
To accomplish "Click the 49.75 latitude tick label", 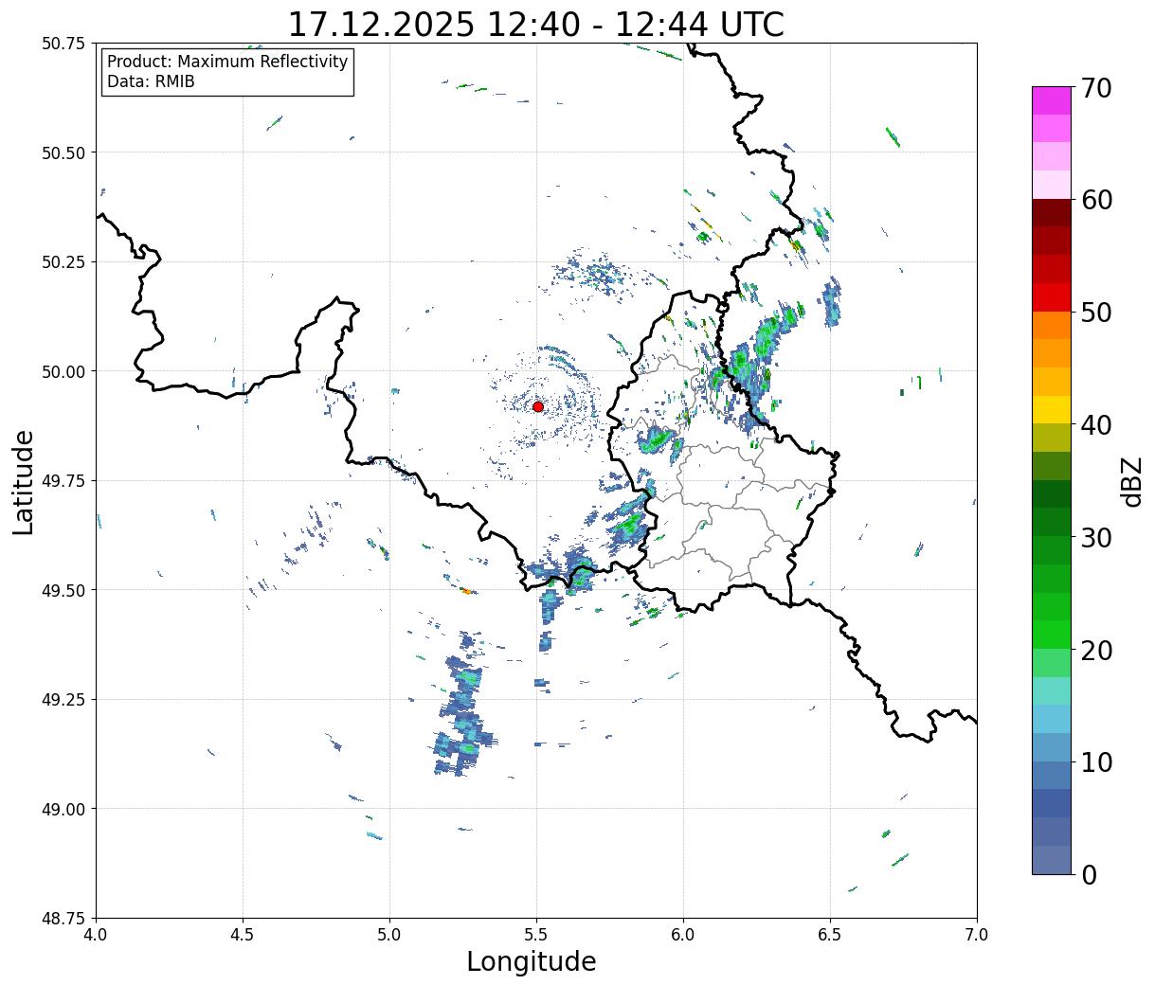I will tap(63, 481).
